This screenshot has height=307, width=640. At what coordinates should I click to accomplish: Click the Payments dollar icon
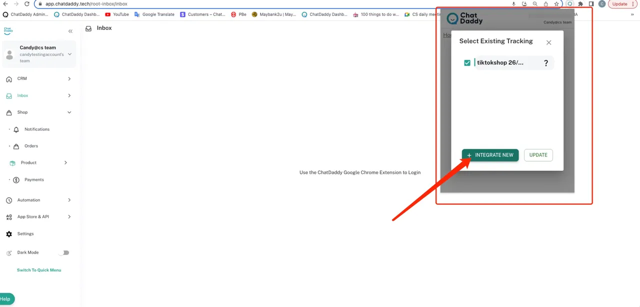click(16, 180)
